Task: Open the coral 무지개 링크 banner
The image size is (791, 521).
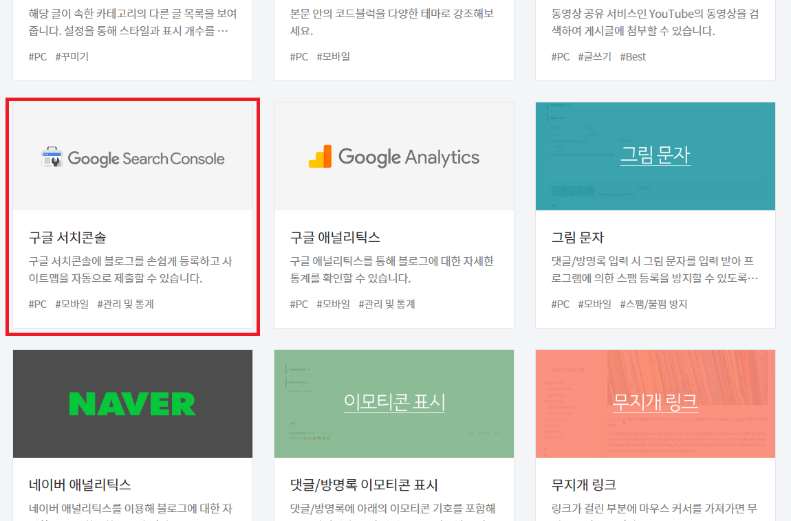Action: click(x=655, y=403)
